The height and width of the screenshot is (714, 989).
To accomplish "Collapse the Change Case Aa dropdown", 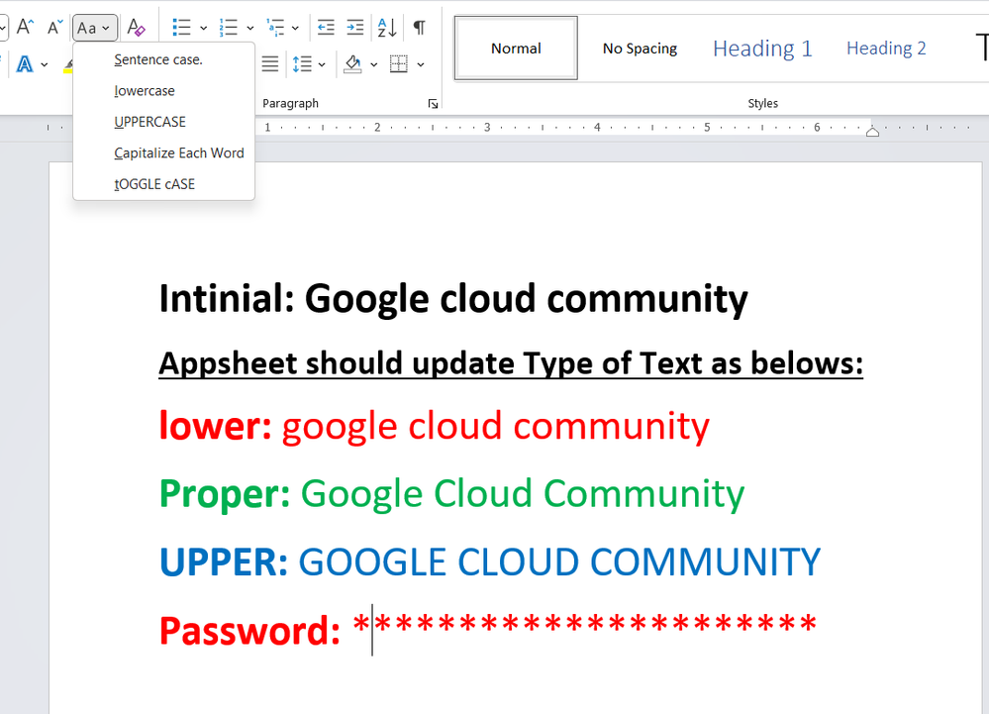I will coord(95,28).
